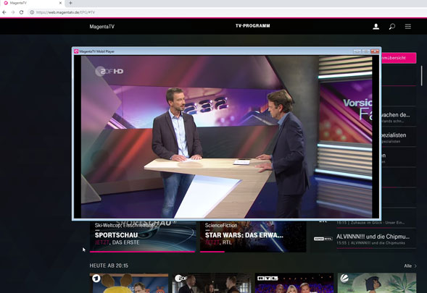Open the listing ending in 'wachen de...'
The width and height of the screenshot is (427, 293).
[399, 117]
